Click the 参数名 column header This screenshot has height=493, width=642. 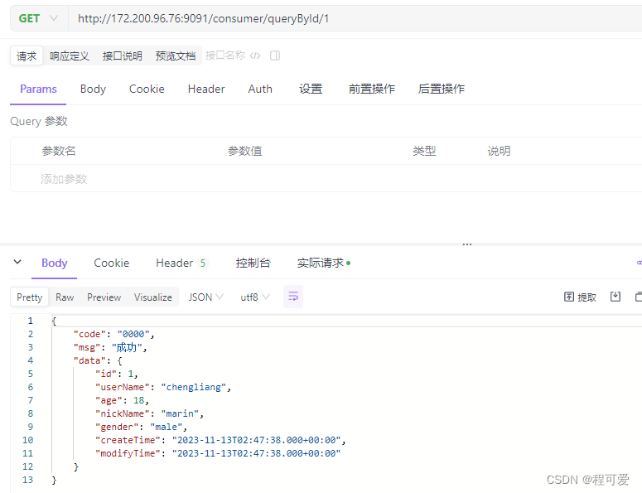pos(59,151)
